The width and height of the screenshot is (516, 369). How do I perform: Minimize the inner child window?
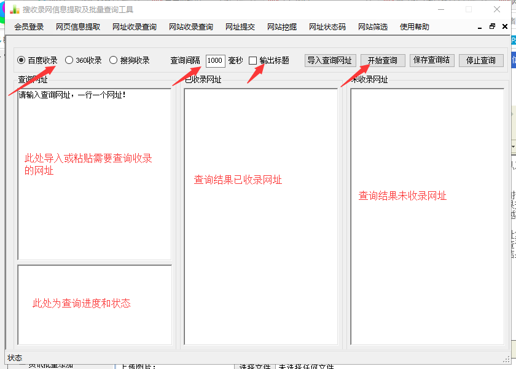point(480,27)
